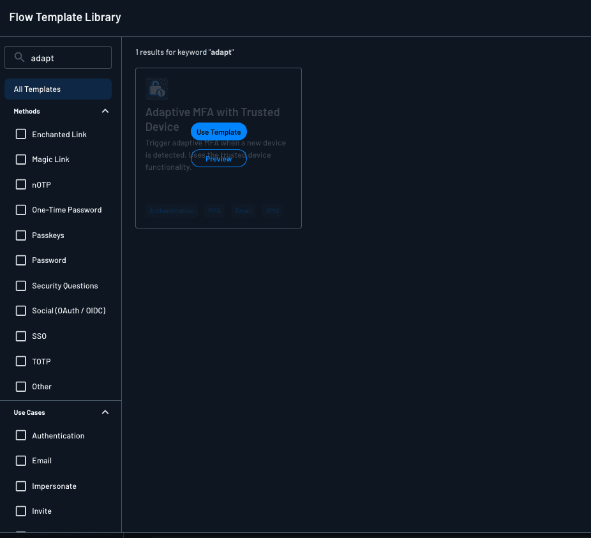Open Preview of Adaptive MFA template
The image size is (591, 538).
click(x=218, y=158)
